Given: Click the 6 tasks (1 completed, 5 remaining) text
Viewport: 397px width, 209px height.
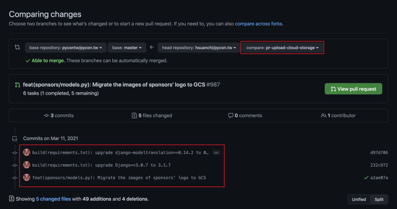Looking at the screenshot, I should [x=61, y=93].
